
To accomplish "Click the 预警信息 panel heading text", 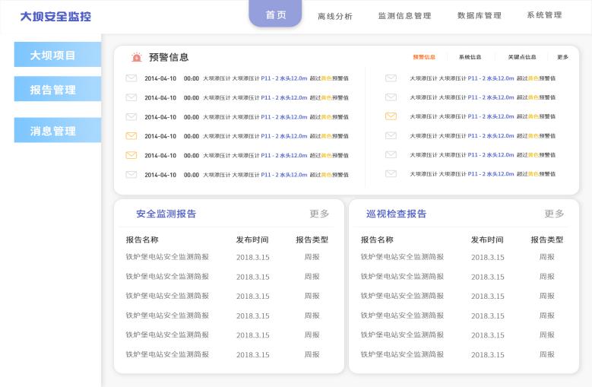I will coord(169,57).
